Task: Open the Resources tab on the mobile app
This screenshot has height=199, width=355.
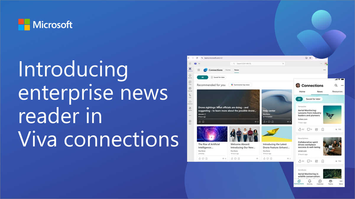Action: click(x=337, y=92)
